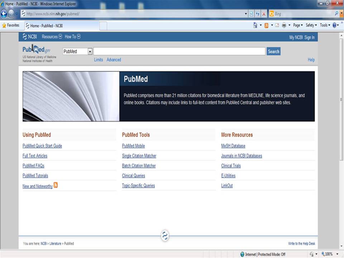The width and height of the screenshot is (344, 258).
Task: Open the E-Utilities link
Action: pyautogui.click(x=228, y=176)
